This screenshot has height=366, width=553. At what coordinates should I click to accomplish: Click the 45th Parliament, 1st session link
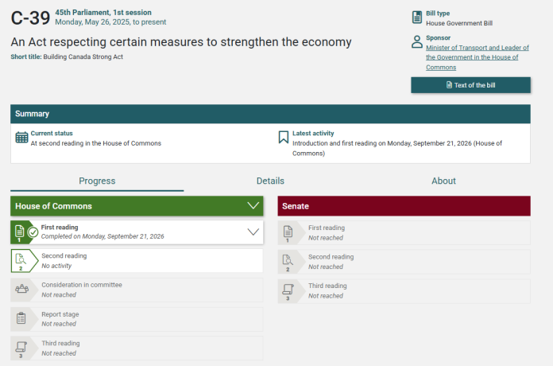pos(103,13)
